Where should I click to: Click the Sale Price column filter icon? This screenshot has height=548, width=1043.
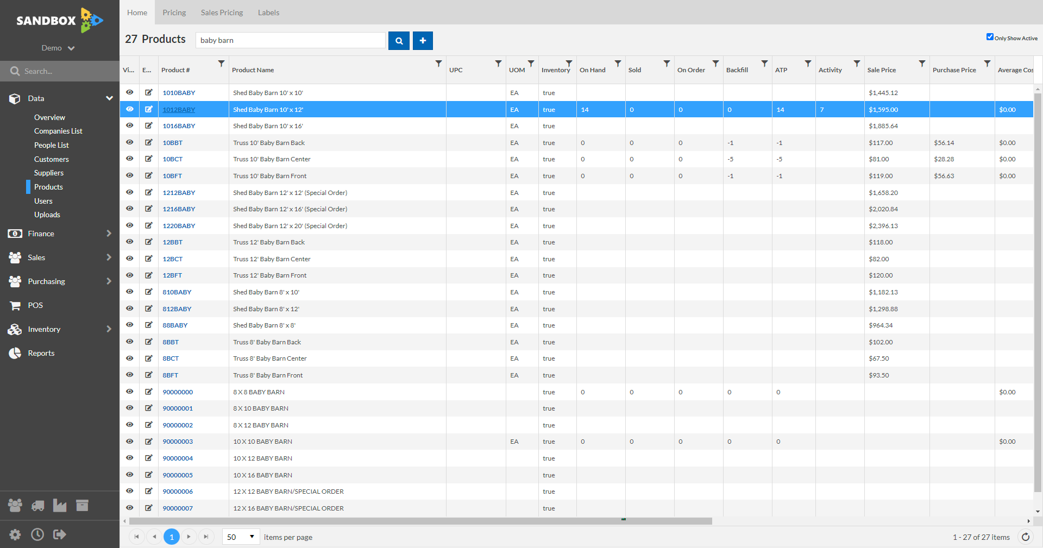[922, 64]
